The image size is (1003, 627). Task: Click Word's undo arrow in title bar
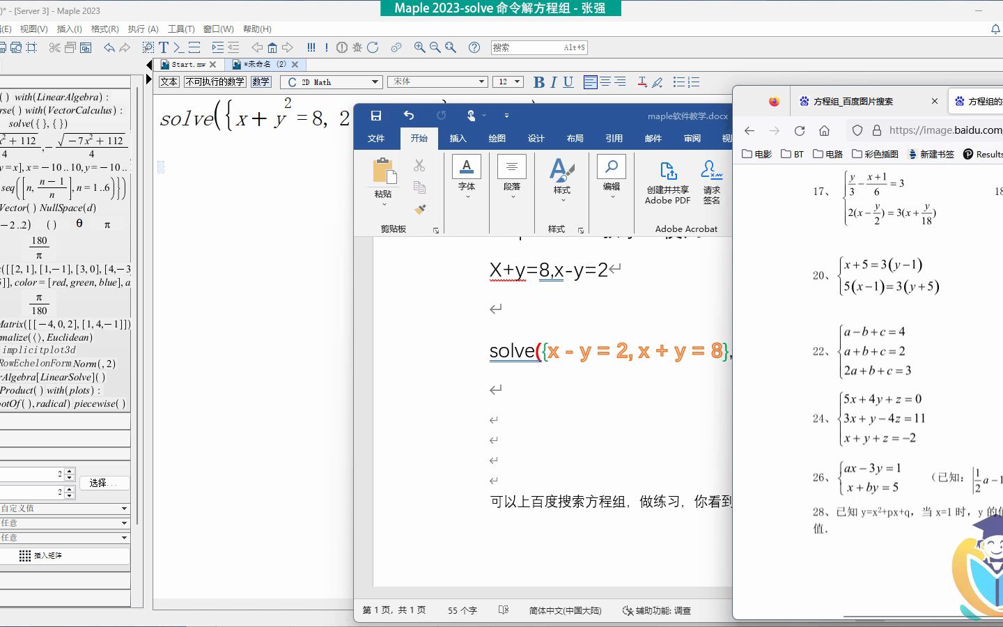(x=409, y=116)
